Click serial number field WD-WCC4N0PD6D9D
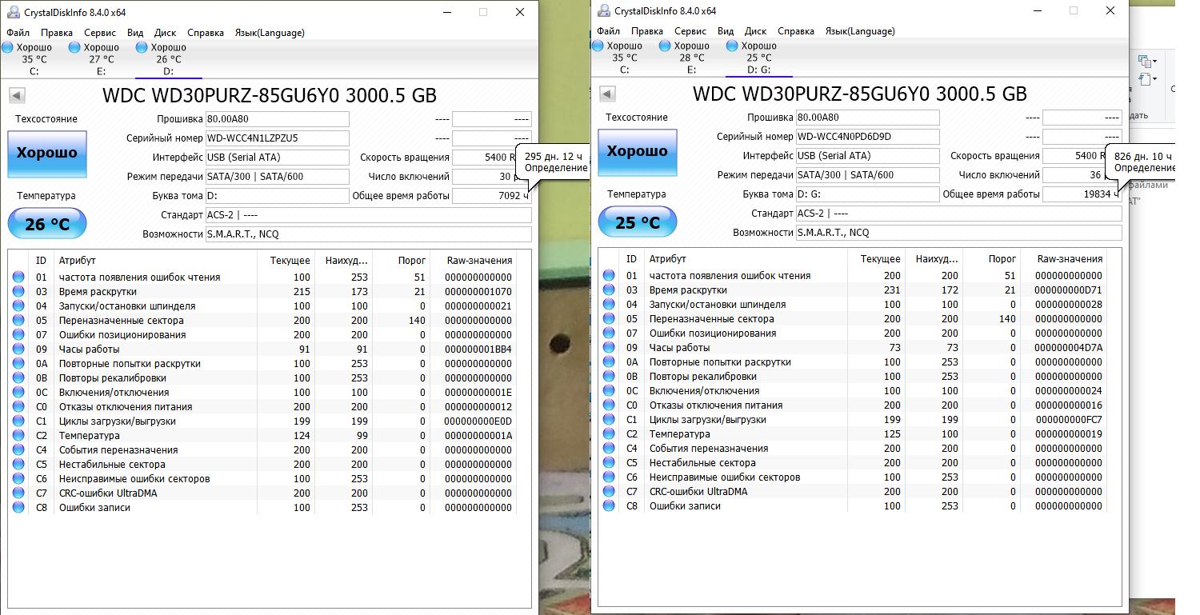The height and width of the screenshot is (615, 1200). pyautogui.click(x=868, y=137)
